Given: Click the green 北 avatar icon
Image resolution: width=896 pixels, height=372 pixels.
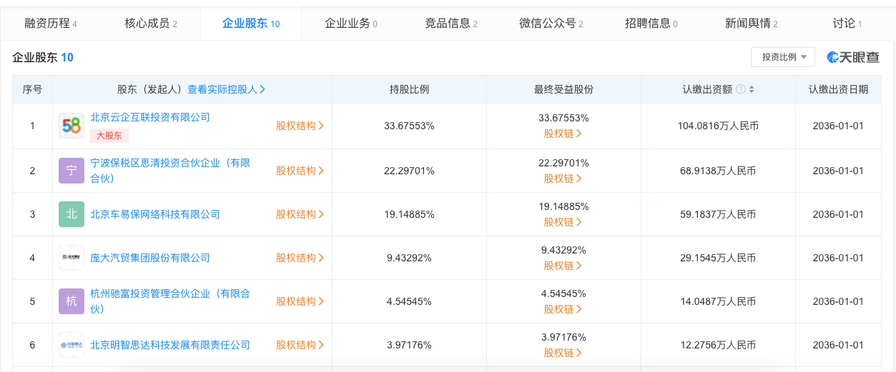Looking at the screenshot, I should (72, 214).
